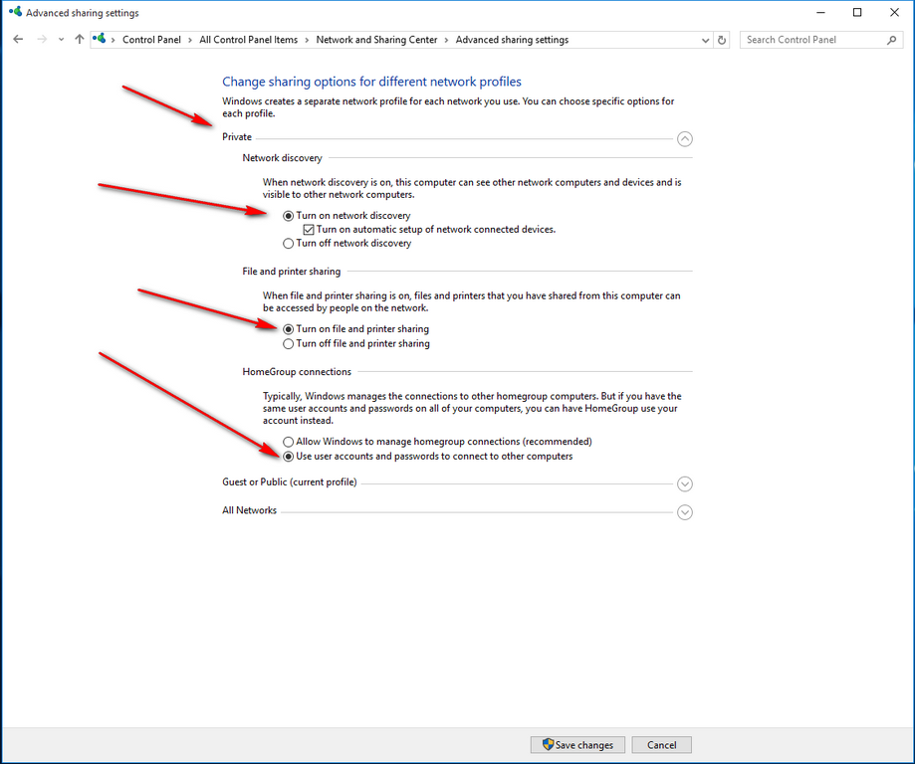Click the network icon in the address bar
The height and width of the screenshot is (764, 915).
pos(100,39)
